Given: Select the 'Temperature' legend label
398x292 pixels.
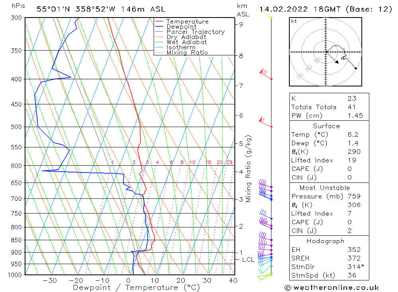Looking at the screenshot, I should tap(187, 22).
